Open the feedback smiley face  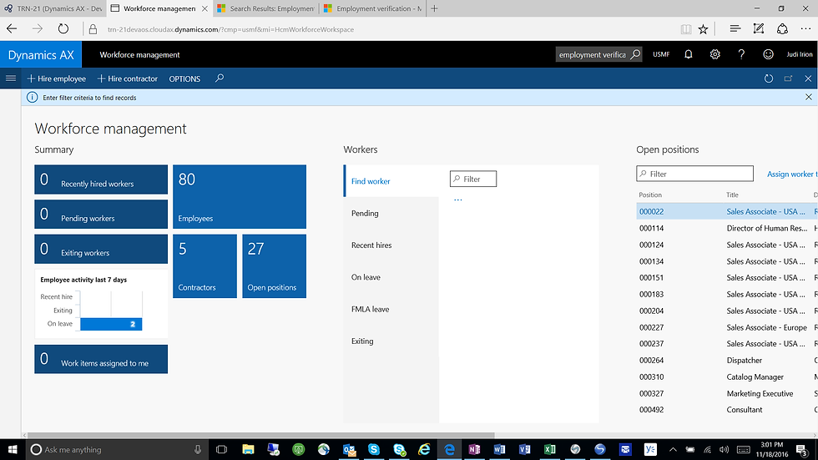(768, 54)
